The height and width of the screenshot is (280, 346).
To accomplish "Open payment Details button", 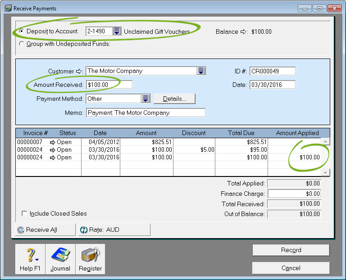I will coord(174,99).
